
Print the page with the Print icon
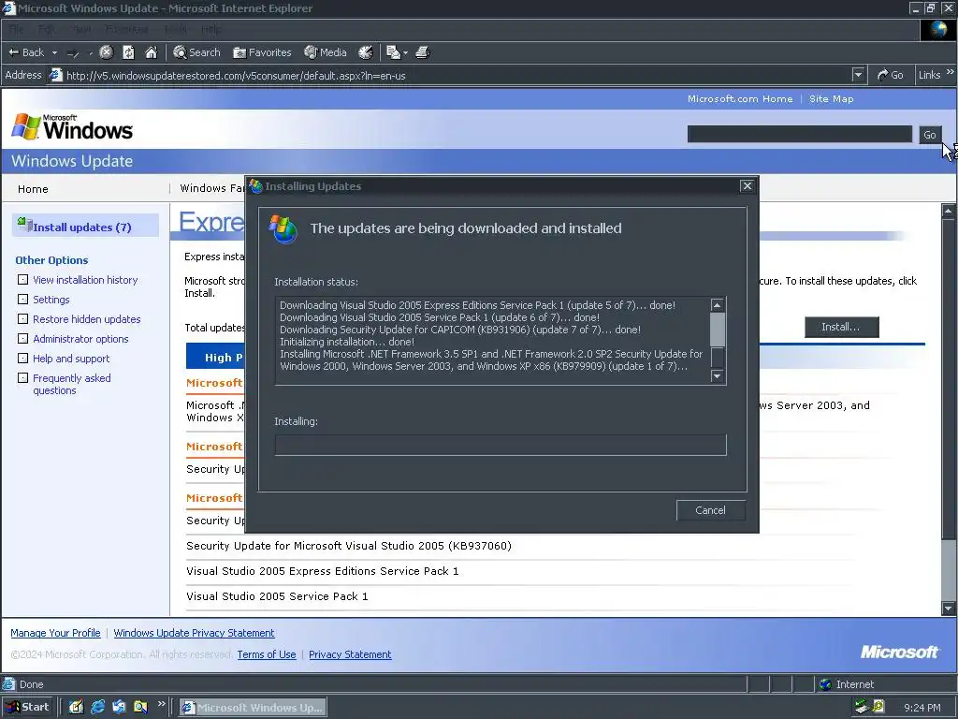[x=423, y=52]
